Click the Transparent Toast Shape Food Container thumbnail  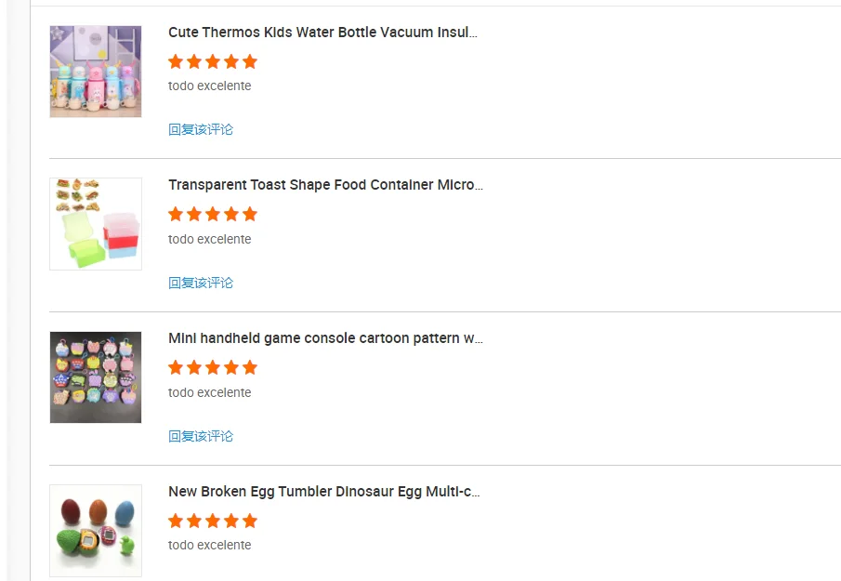click(x=96, y=224)
